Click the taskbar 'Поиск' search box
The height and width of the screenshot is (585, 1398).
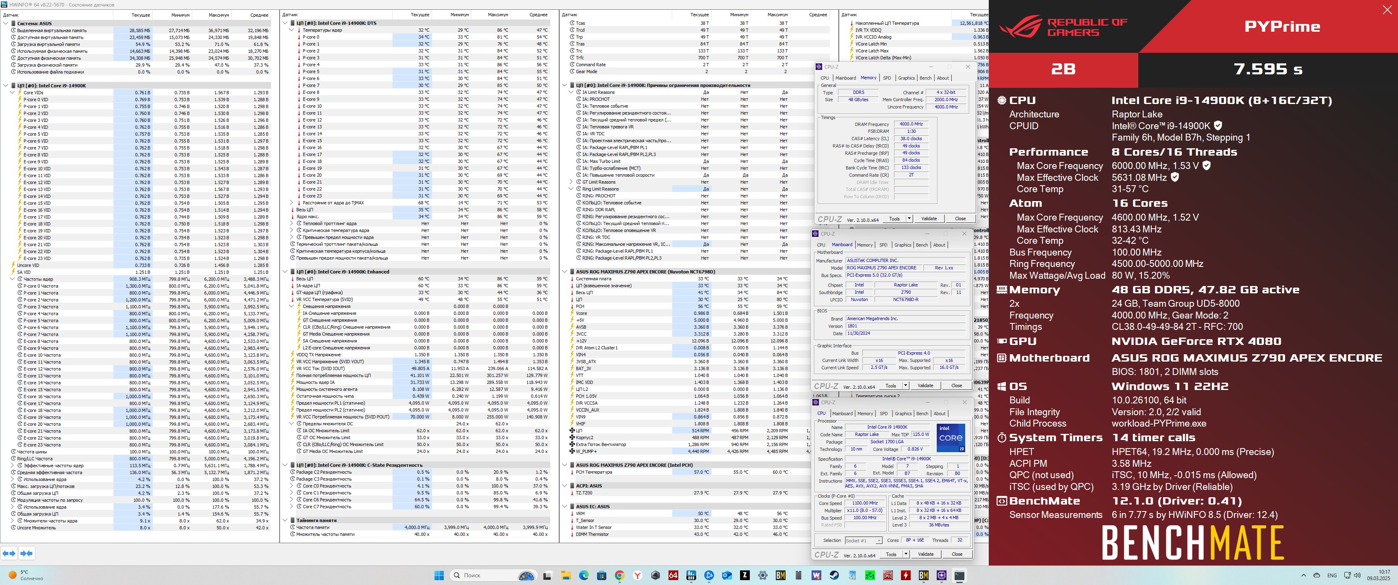(494, 575)
